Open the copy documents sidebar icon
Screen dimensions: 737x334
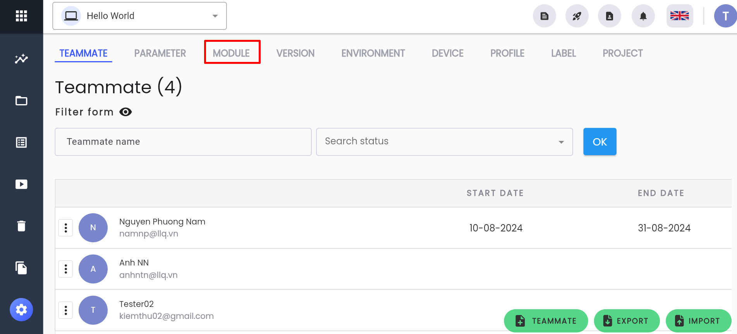tap(21, 268)
